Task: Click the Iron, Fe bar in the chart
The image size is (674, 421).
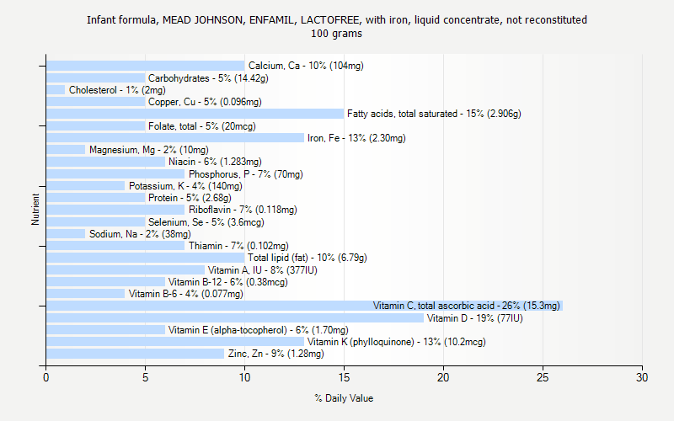Action: pyautogui.click(x=175, y=138)
